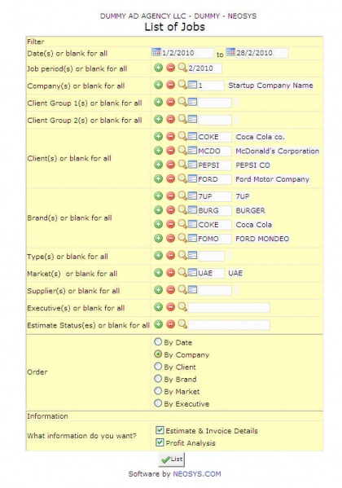The width and height of the screenshot is (342, 488).
Task: Click the McDonald's Corporation text
Action: click(278, 151)
